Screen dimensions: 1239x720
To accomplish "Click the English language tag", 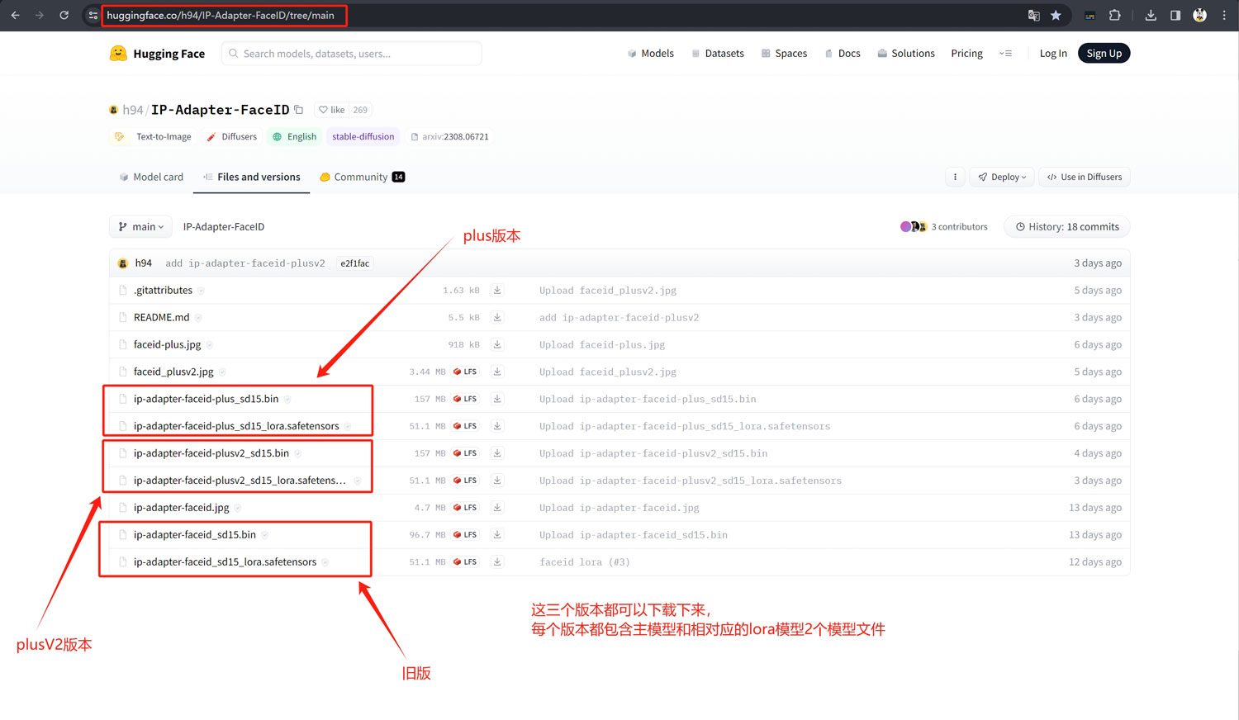I will (295, 136).
